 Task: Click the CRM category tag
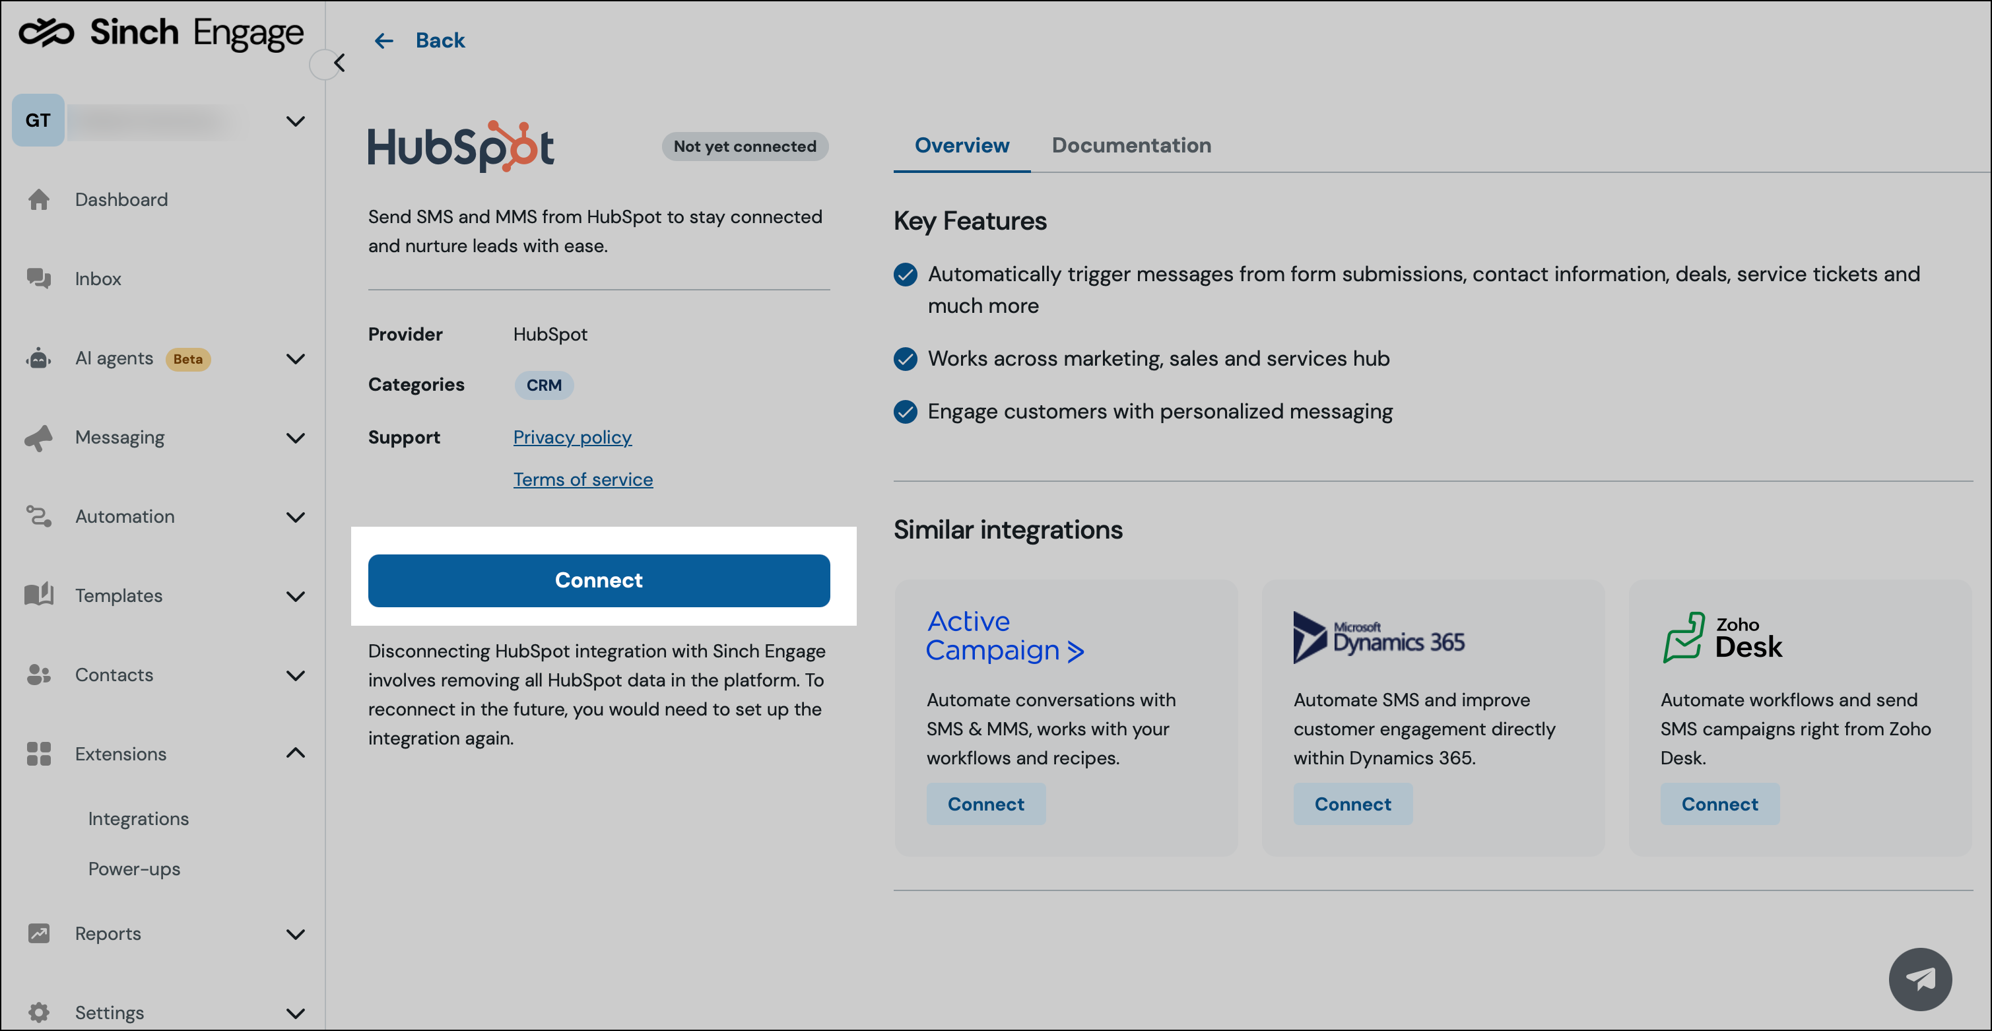[544, 385]
